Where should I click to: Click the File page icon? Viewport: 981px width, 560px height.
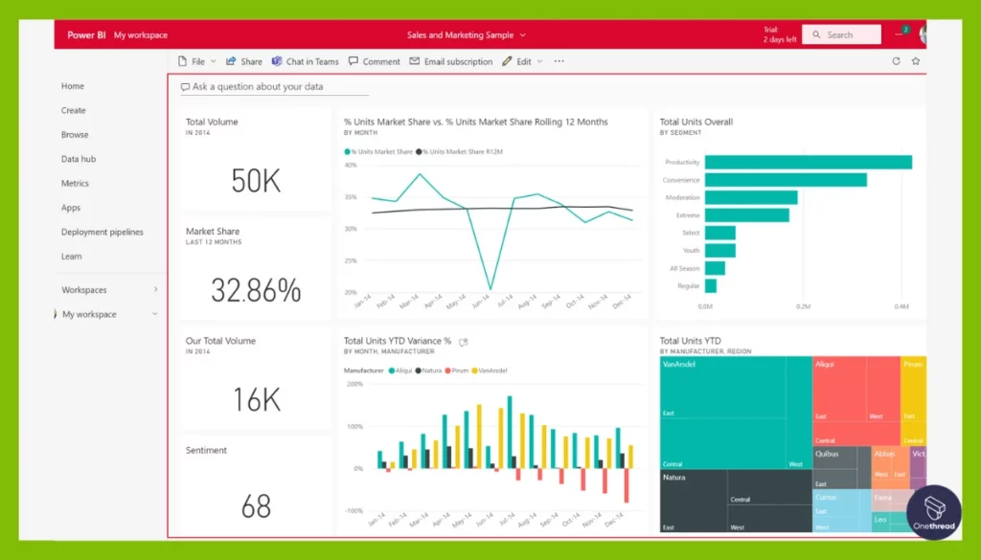click(183, 61)
